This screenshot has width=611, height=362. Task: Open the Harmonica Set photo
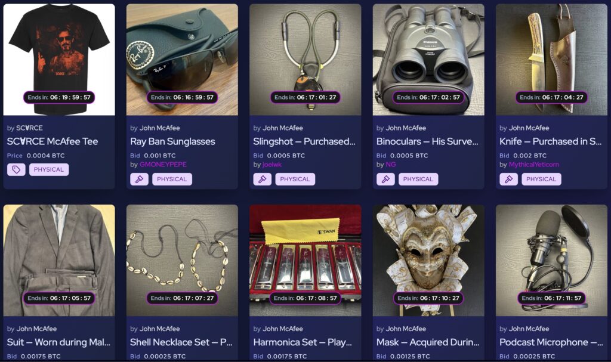(x=305, y=260)
